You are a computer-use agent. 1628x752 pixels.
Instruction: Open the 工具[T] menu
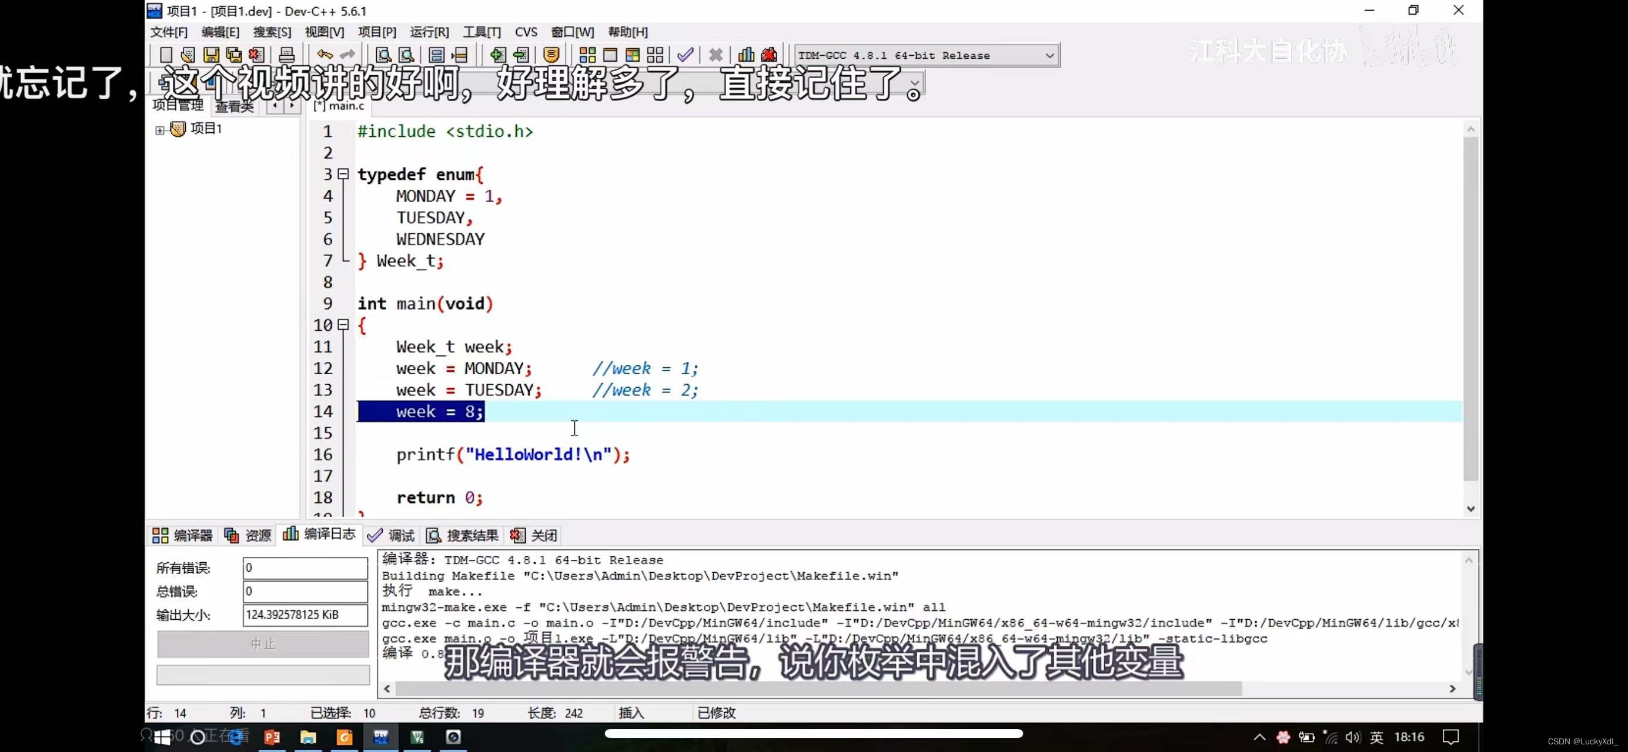[482, 32]
